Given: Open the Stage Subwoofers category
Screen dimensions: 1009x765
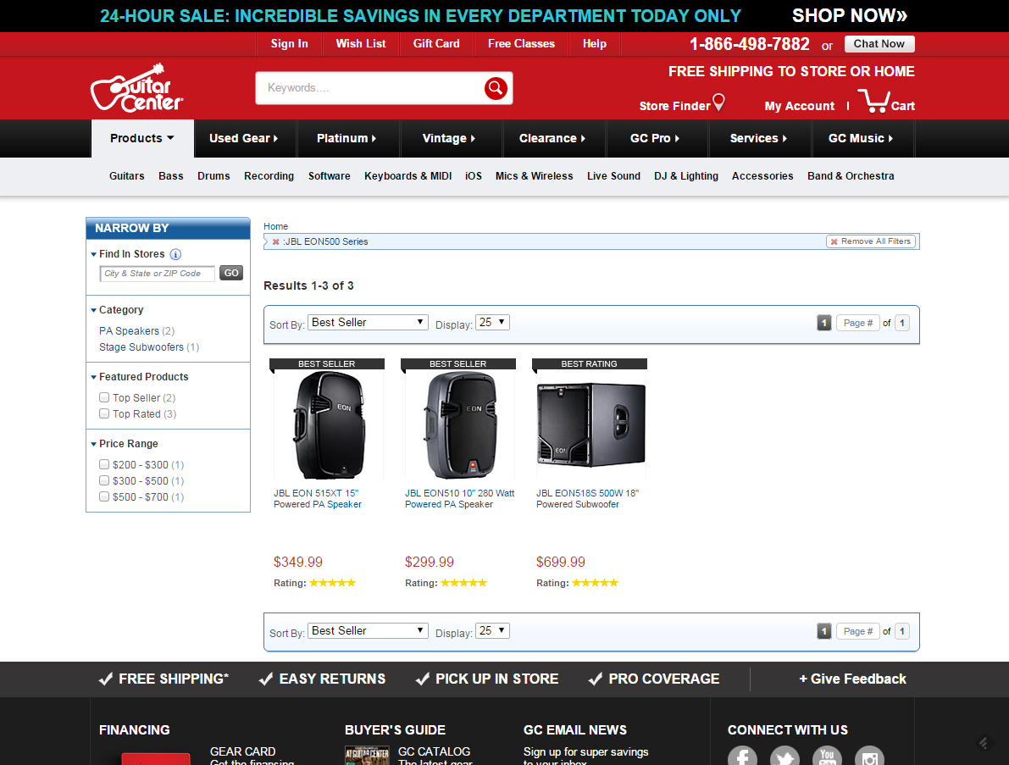Looking at the screenshot, I should 141,346.
